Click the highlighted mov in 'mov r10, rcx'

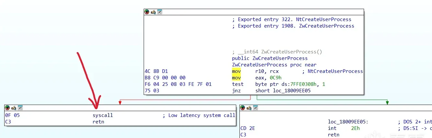pyautogui.click(x=236, y=71)
